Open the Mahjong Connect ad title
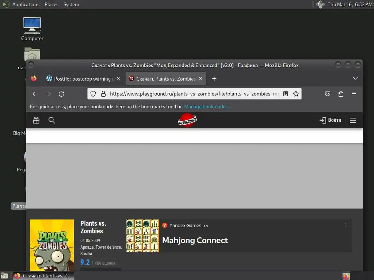The image size is (374, 280). 195,241
